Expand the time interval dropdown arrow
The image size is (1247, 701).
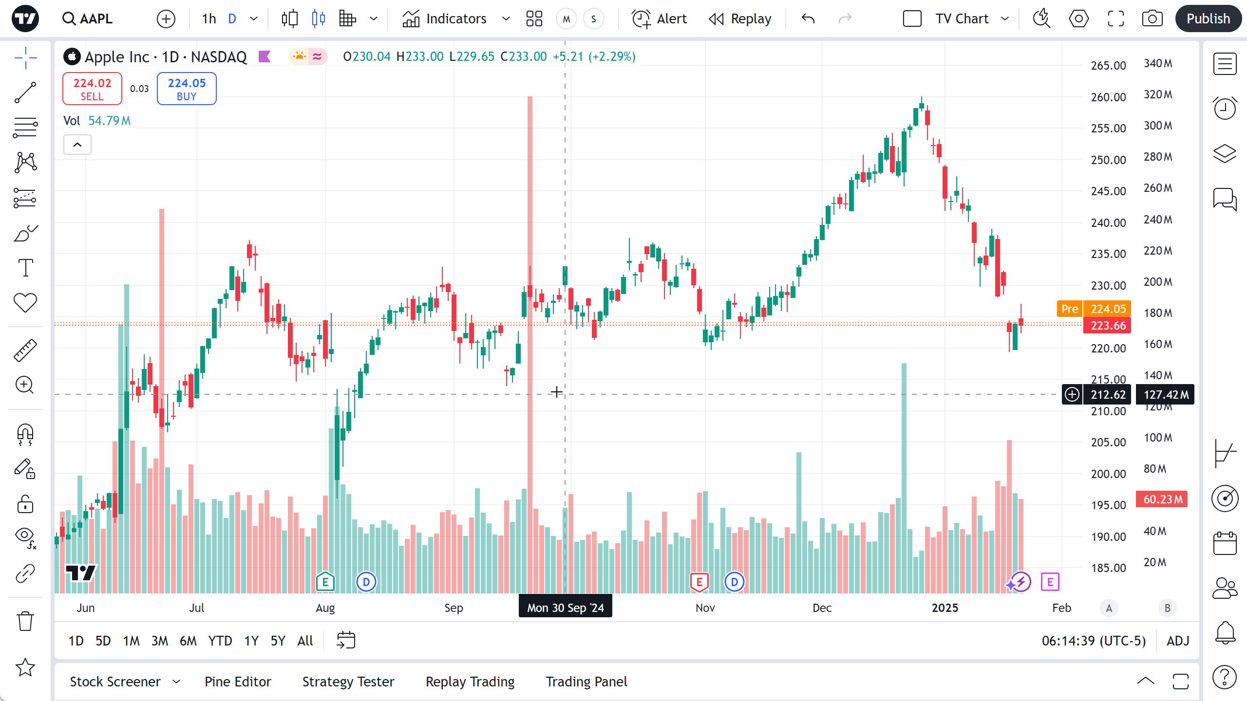click(254, 19)
